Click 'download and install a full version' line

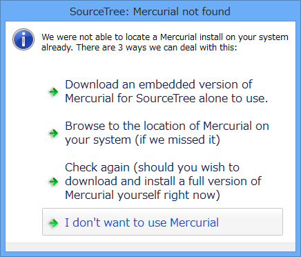pos(163,181)
